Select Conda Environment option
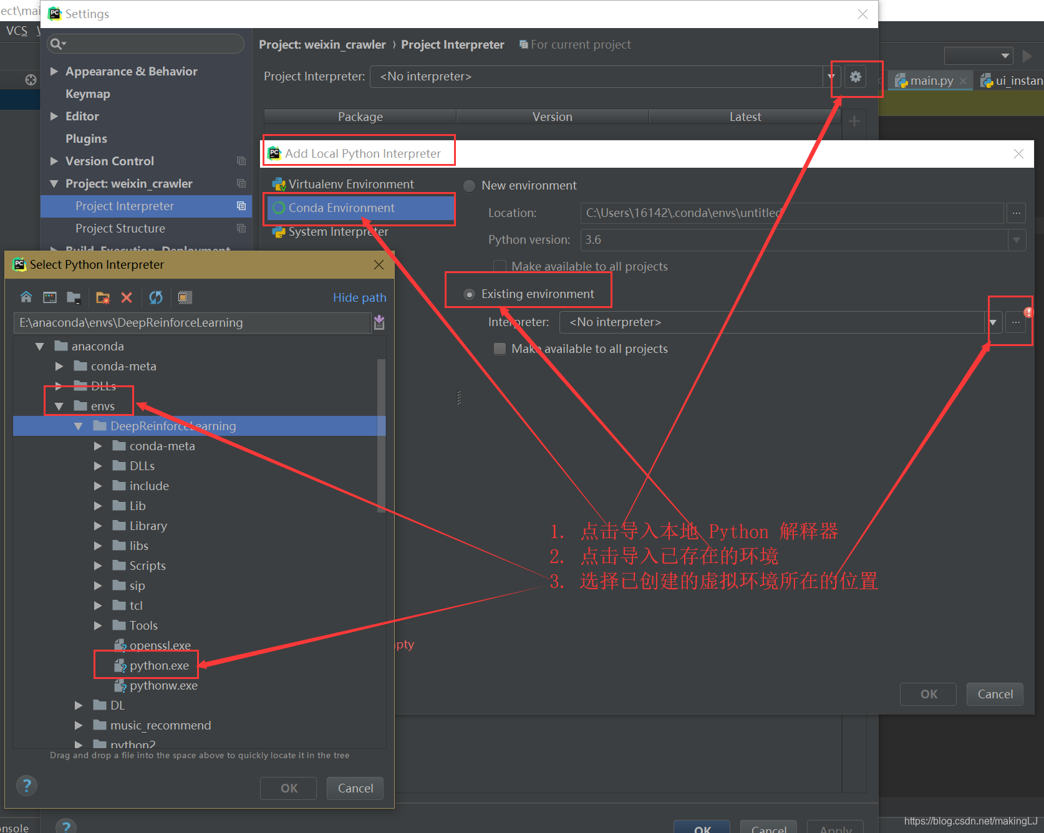Image resolution: width=1044 pixels, height=833 pixels. tap(360, 208)
